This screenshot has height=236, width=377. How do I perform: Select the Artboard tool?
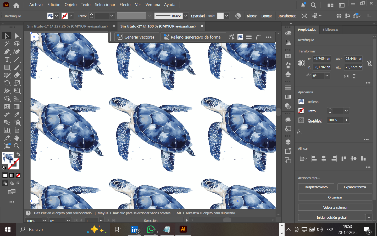point(17,130)
